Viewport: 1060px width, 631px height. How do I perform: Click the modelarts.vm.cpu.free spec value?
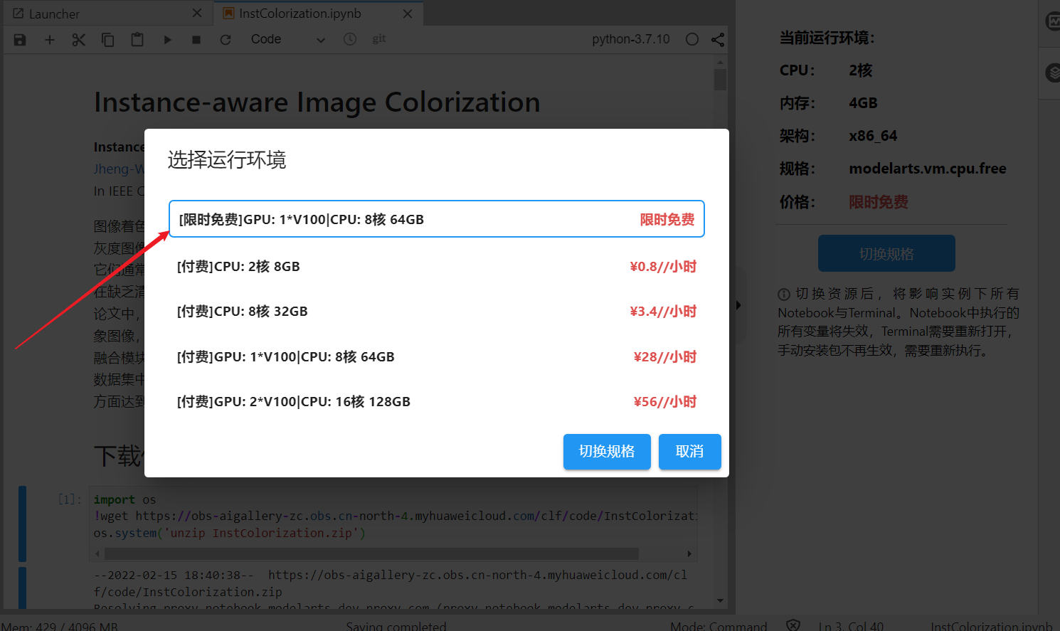tap(928, 169)
